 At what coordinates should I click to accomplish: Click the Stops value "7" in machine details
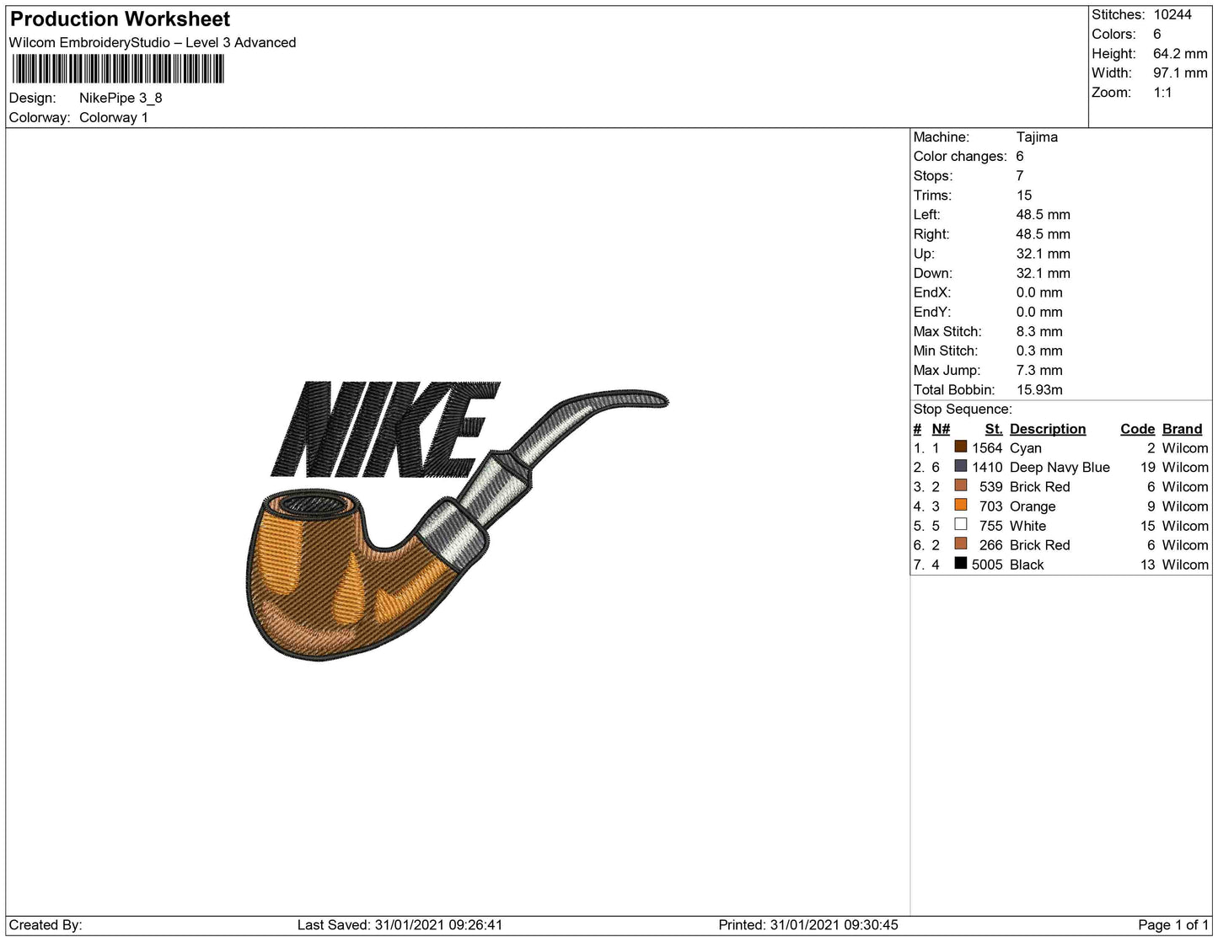[1020, 176]
